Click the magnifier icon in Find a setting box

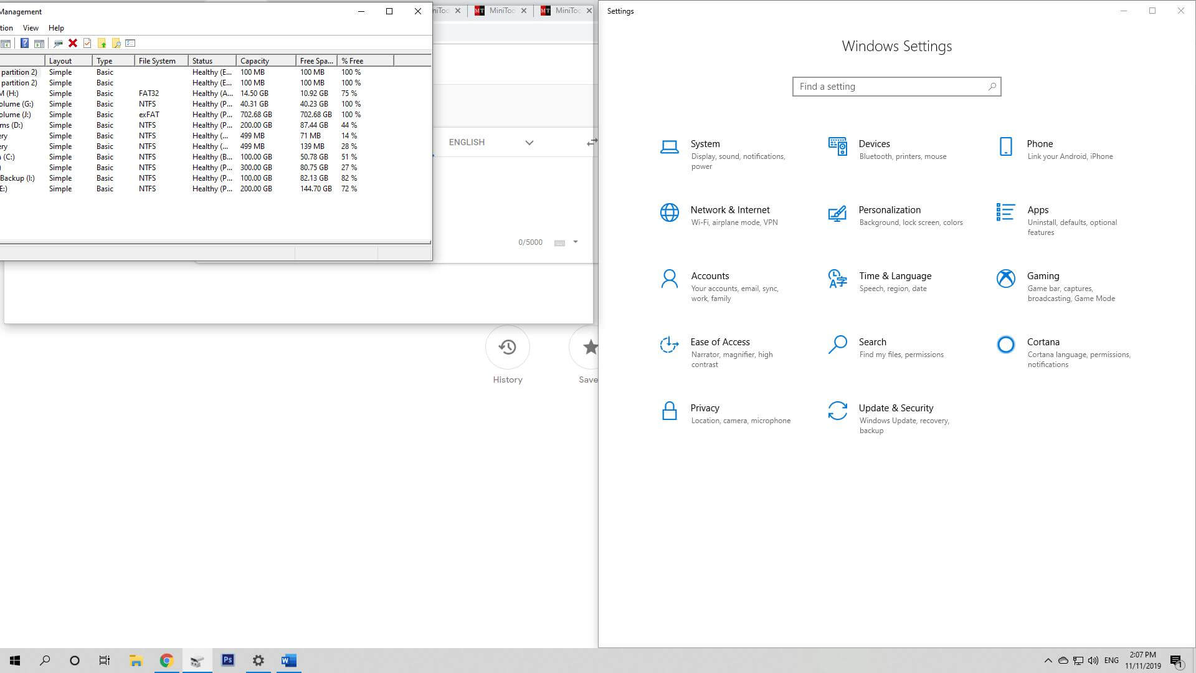[x=992, y=87]
